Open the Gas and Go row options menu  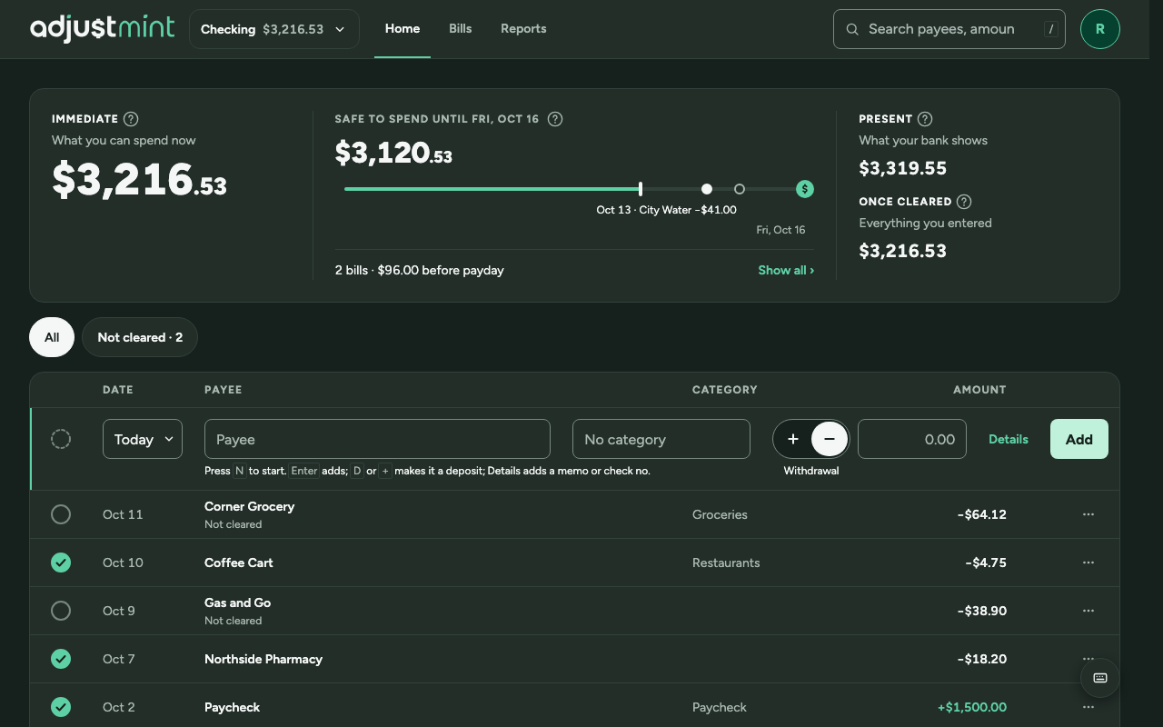pyautogui.click(x=1088, y=611)
